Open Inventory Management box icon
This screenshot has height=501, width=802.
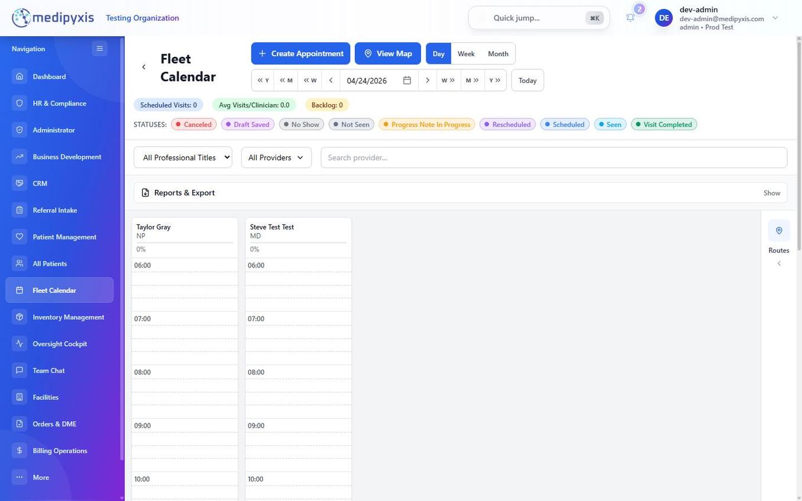(20, 317)
